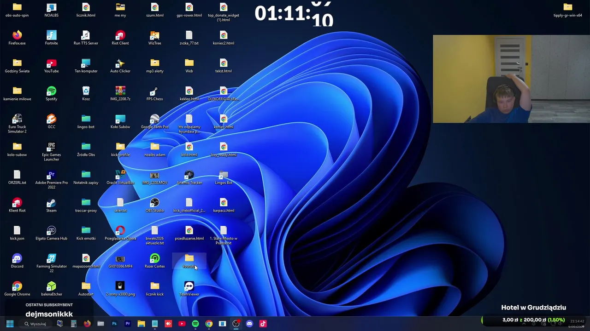
Task: Select the Lingos Bot shortcut
Action: click(224, 177)
